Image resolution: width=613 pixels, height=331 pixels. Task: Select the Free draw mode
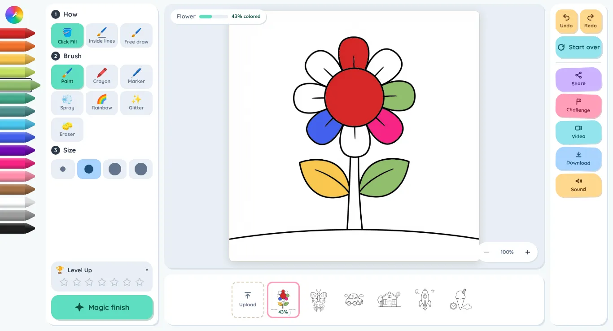point(136,35)
